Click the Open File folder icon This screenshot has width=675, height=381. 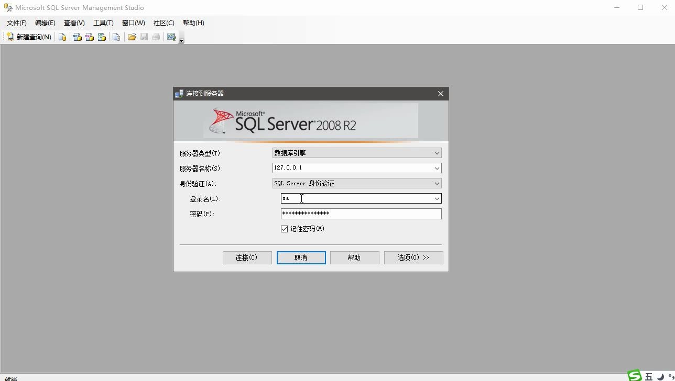(x=132, y=37)
